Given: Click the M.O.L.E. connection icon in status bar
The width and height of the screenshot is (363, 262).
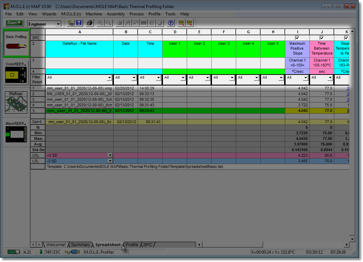Looking at the screenshot, I should click(x=73, y=252).
